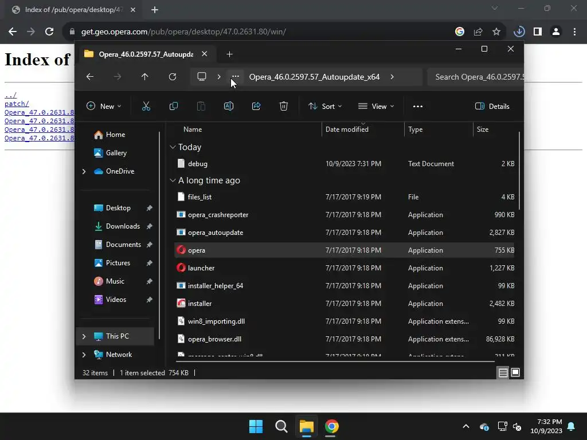
Task: Toggle the Details pane button
Action: [x=492, y=106]
